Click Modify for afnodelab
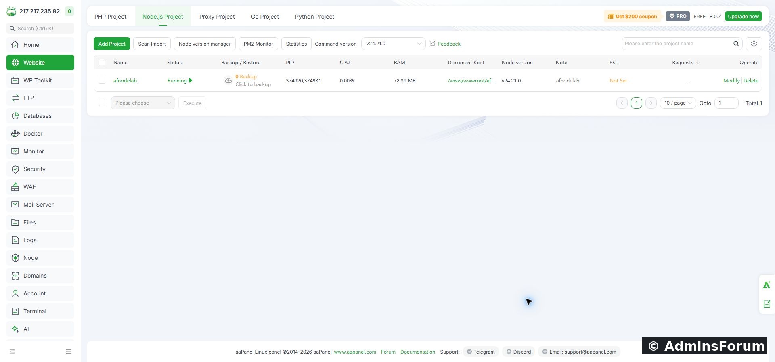This screenshot has height=362, width=775. click(x=731, y=80)
